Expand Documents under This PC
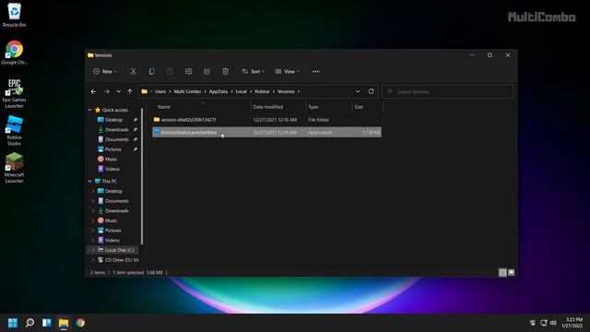This screenshot has height=332, width=590. pyautogui.click(x=93, y=201)
